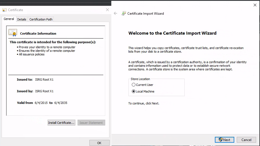Switch to the Certification Path tab

(41, 19)
